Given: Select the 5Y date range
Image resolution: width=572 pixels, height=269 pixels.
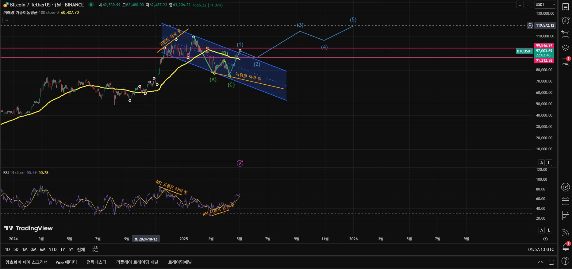Looking at the screenshot, I should click(71, 250).
